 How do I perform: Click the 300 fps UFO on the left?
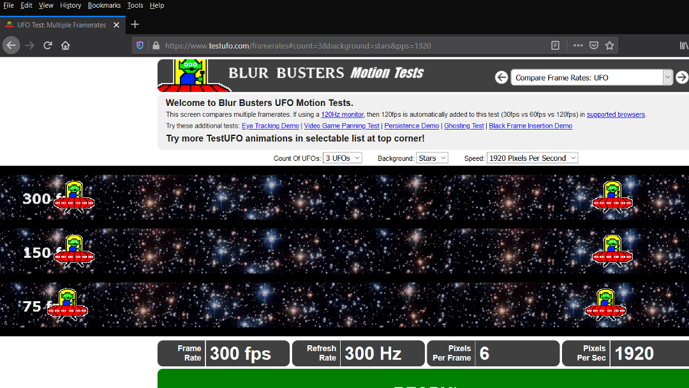click(x=74, y=197)
